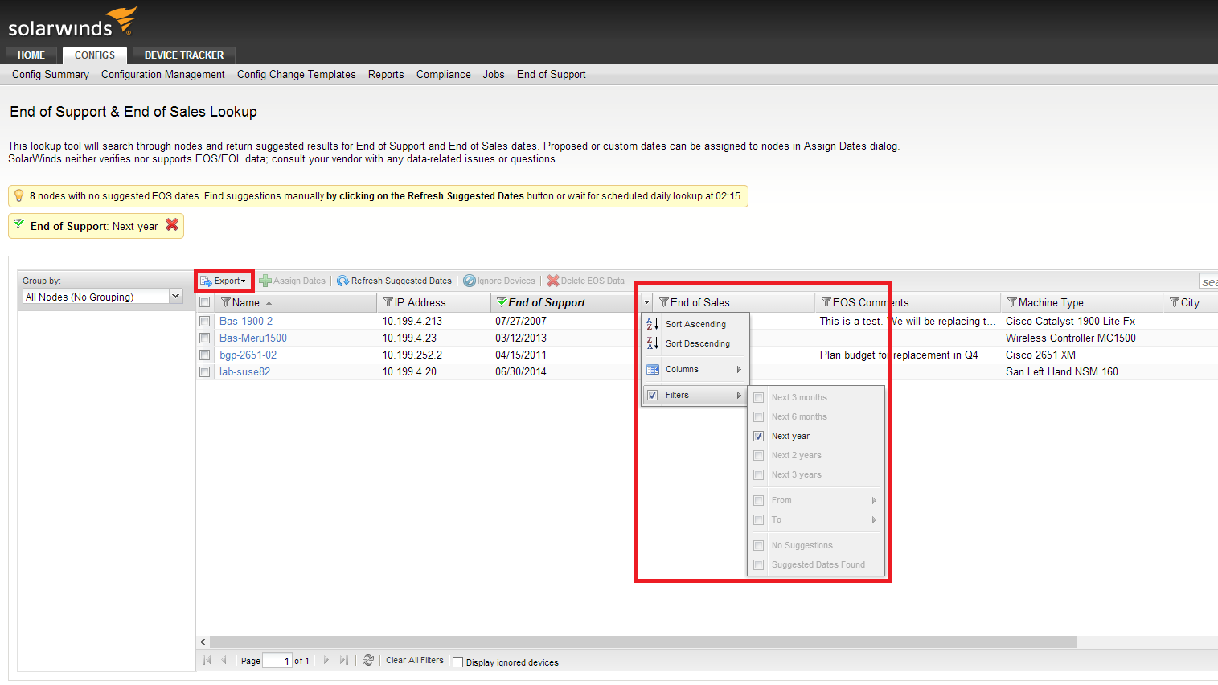Open the Reports menu item
This screenshot has width=1218, height=685.
(x=386, y=74)
